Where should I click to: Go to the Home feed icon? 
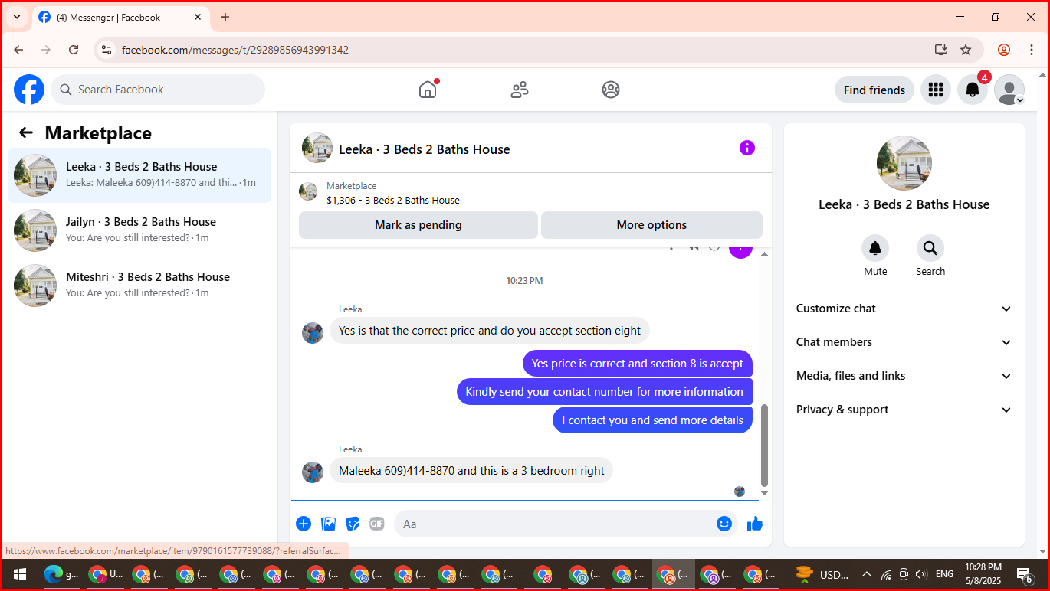[x=428, y=90]
